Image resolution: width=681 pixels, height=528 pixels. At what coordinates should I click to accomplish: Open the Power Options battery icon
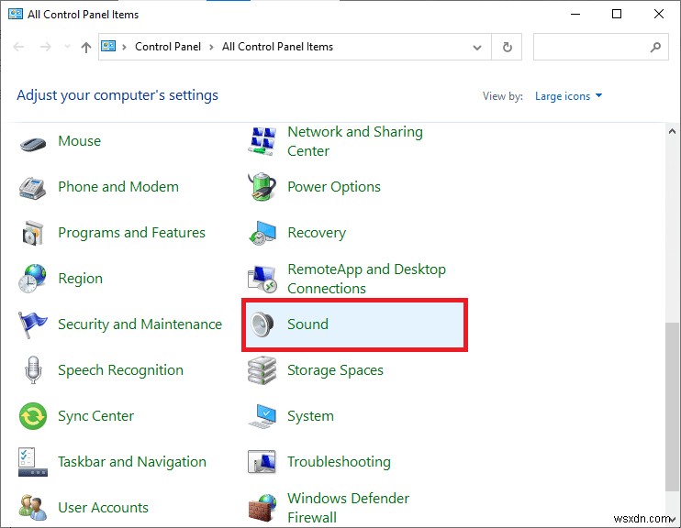262,187
